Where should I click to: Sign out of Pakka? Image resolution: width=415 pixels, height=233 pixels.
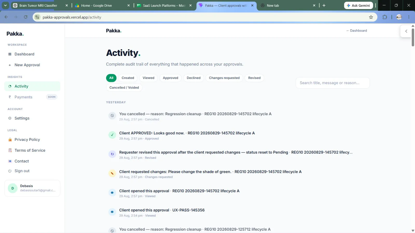32,171
